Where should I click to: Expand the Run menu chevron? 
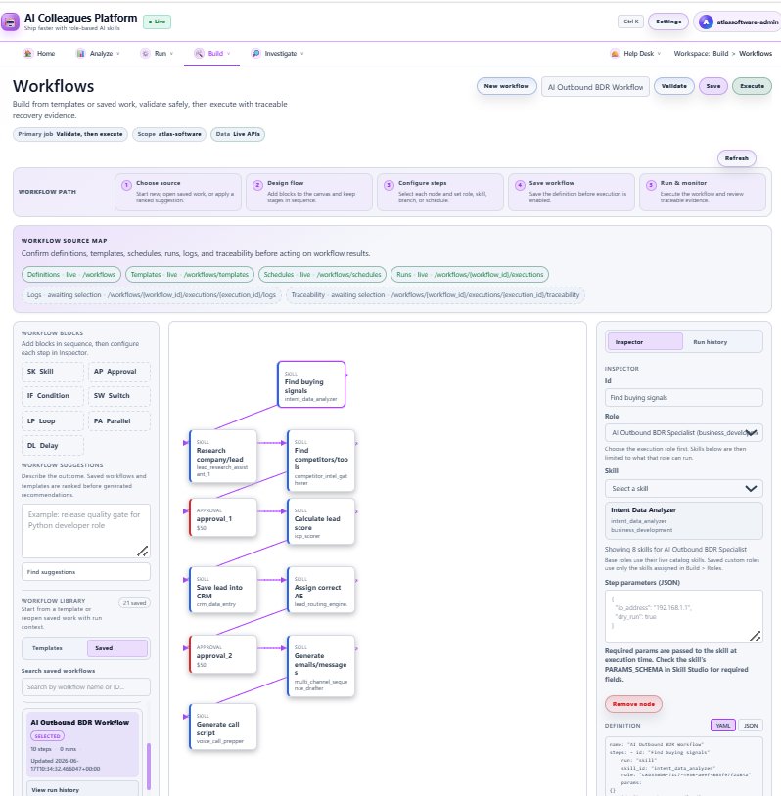tap(171, 54)
